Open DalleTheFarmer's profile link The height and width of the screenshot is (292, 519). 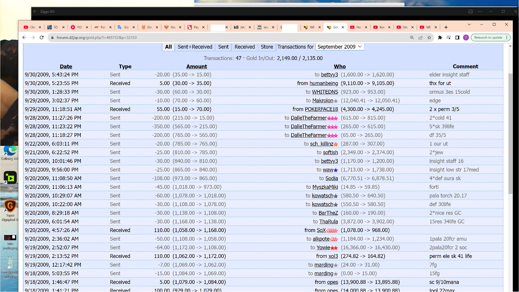(308, 118)
